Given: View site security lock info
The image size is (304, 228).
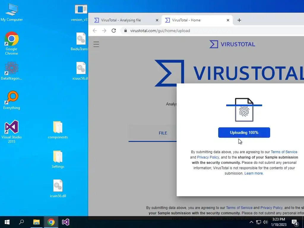Looking at the screenshot, I should (x=126, y=31).
